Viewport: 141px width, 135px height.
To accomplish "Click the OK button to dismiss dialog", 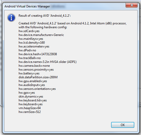I will point(122,125).
